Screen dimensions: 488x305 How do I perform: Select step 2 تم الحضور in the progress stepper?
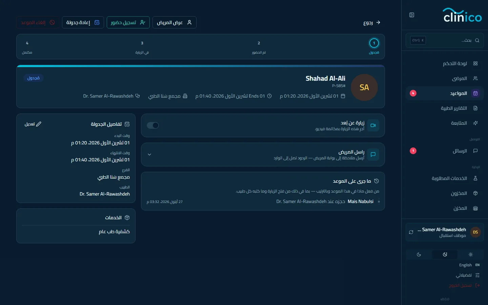pyautogui.click(x=259, y=47)
